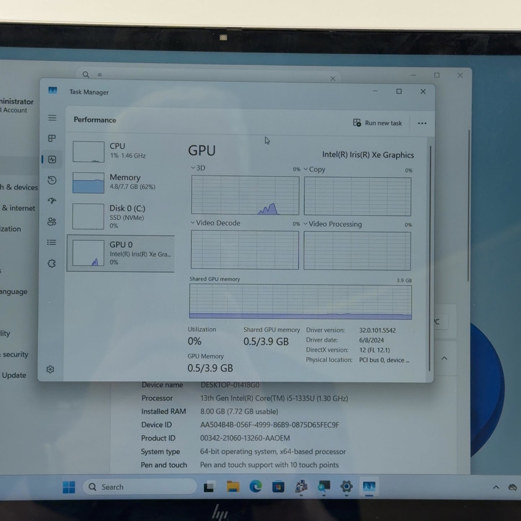Open Windows Update in Settings sidebar
Viewport: 521px width, 521px height.
pos(14,375)
